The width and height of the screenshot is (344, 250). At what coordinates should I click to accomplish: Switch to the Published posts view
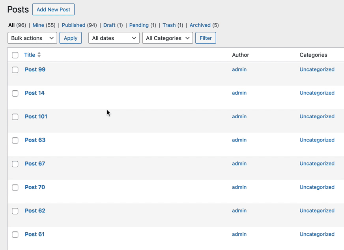click(x=73, y=25)
